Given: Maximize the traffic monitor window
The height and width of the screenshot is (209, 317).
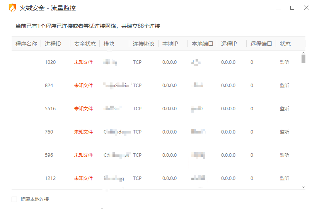Looking at the screenshot, I should coord(292,8).
